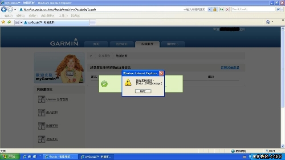This screenshot has height=160, width=285.
Task: Select the active third Garmin tab
Action: point(147,44)
